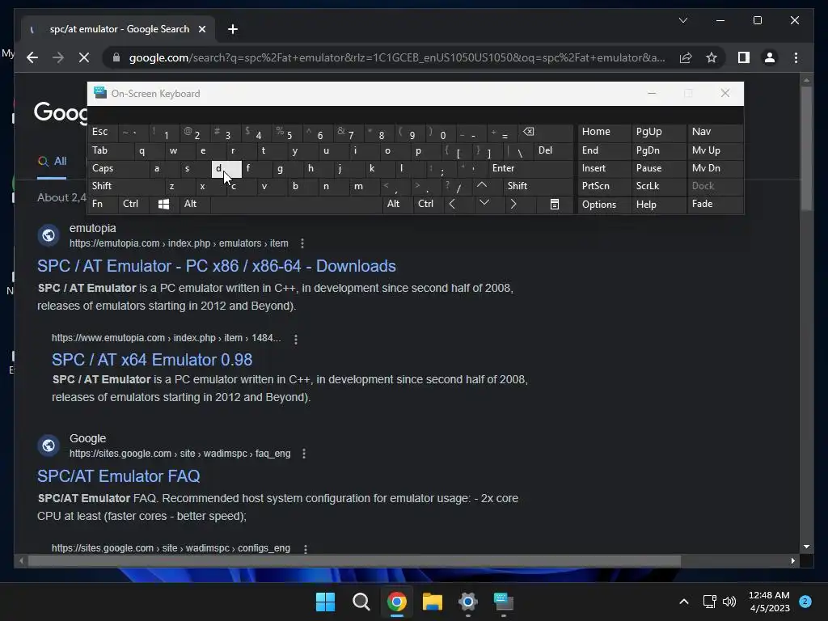828x621 pixels.
Task: Open SPC / AT Emulator - PC x86 Downloads link
Action: [217, 266]
